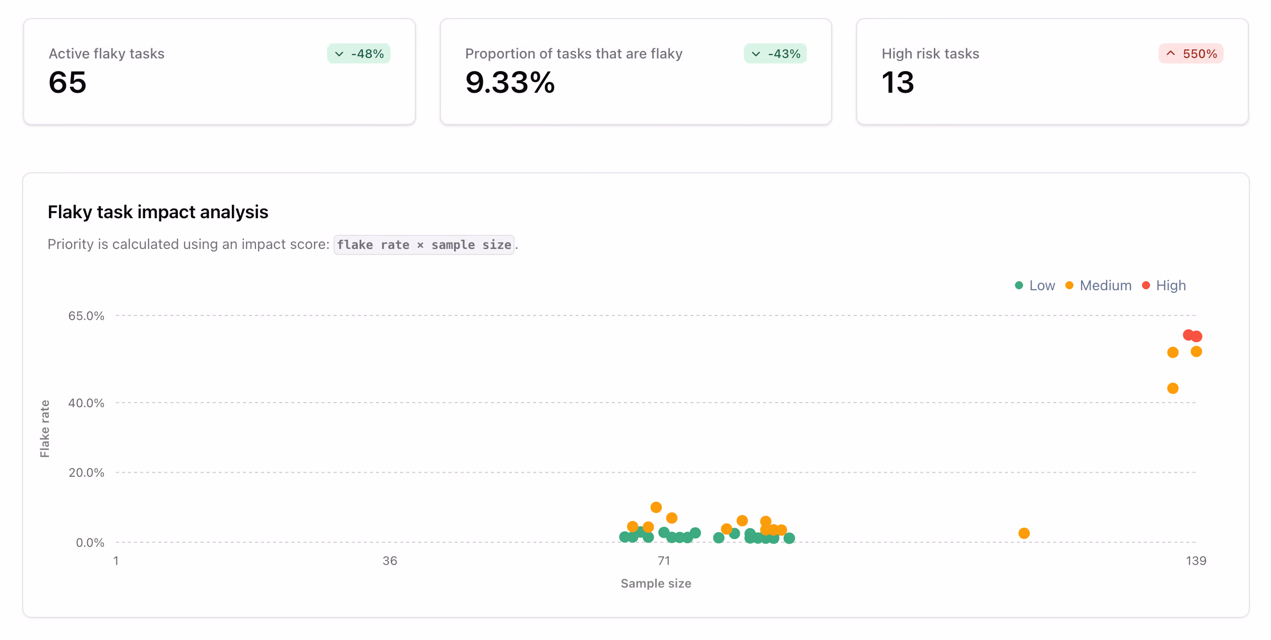The height and width of the screenshot is (640, 1271).
Task: Expand the Active flaky tasks trend badge
Action: click(x=358, y=53)
